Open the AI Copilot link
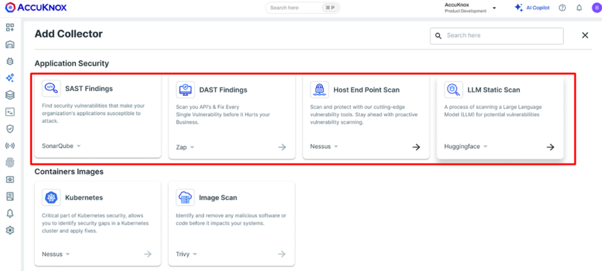 point(533,8)
